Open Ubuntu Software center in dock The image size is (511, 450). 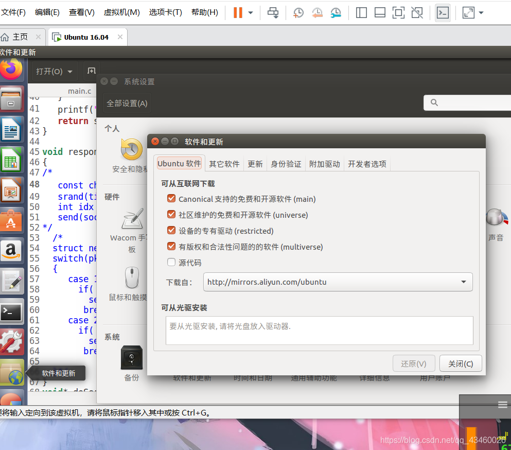11,220
